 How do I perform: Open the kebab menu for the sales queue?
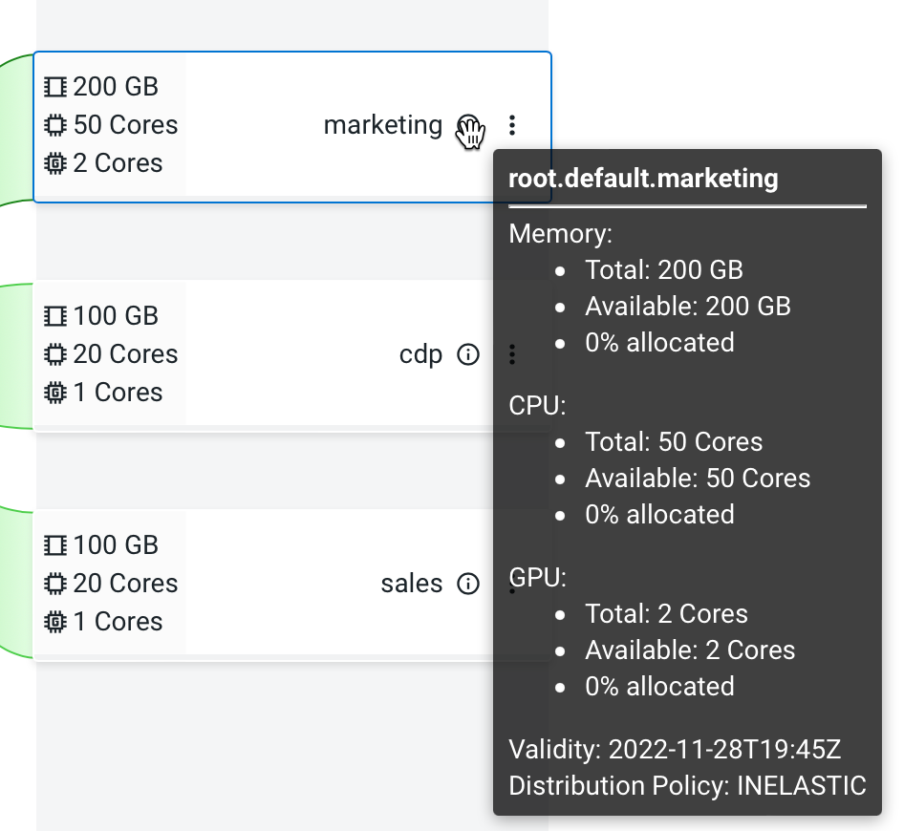point(512,583)
